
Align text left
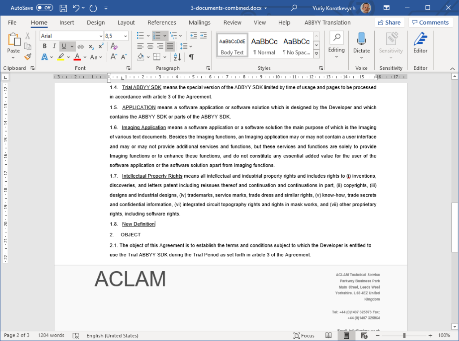(140, 46)
